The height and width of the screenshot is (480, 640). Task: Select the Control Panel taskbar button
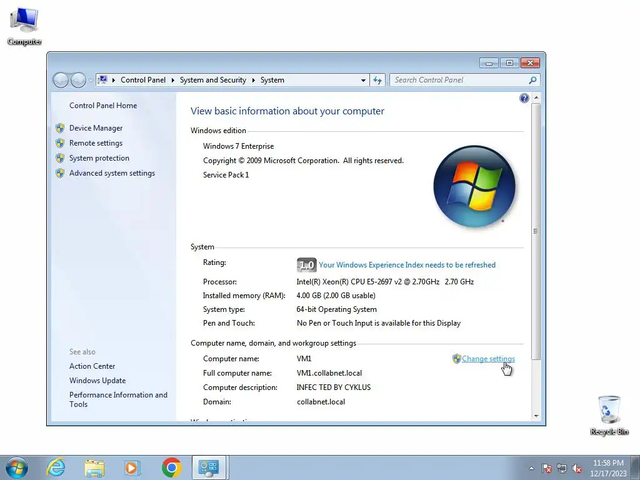209,467
